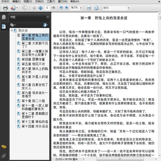Click the bookmark icon beside 第五章 相见不欢
The image size is (161, 161).
click(x=19, y=64)
